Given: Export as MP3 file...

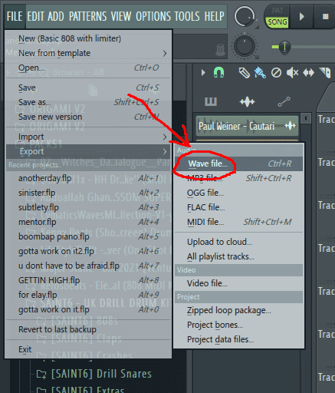Looking at the screenshot, I should [239, 178].
